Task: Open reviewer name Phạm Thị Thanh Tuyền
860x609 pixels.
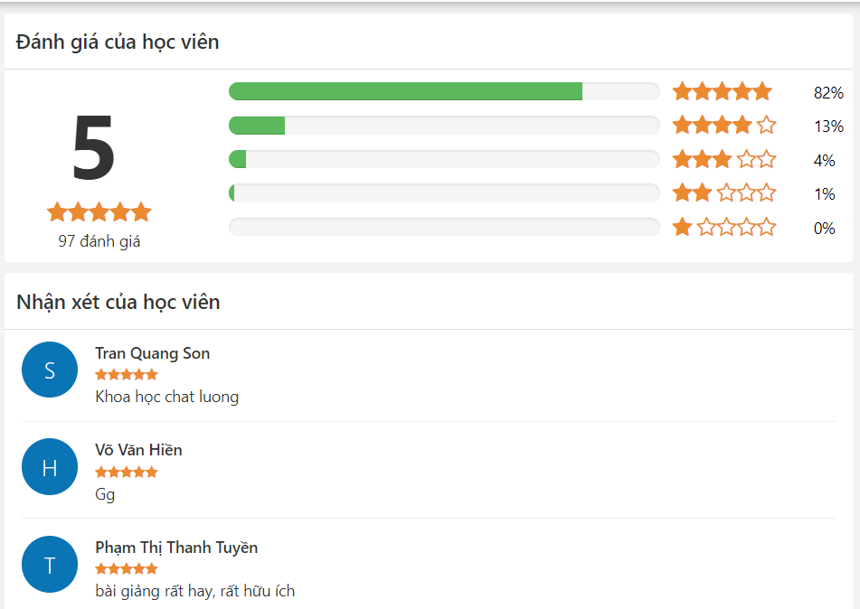Action: [x=176, y=548]
